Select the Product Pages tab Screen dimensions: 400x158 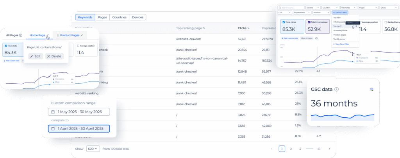pos(70,35)
